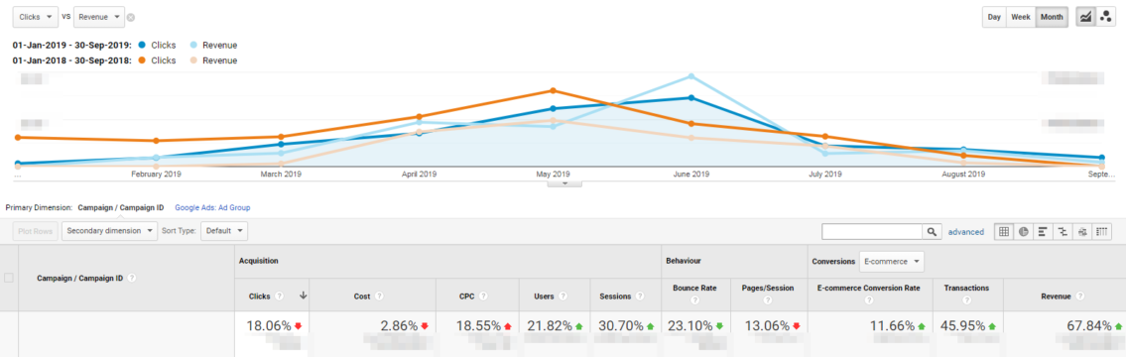1126x357 pixels.
Task: Set chart interval to Week
Action: tap(1021, 17)
